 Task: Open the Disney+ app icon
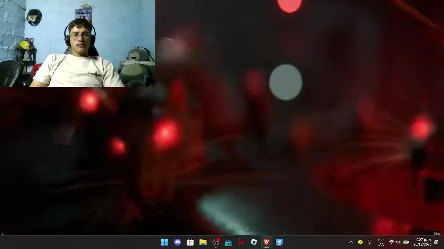[228, 242]
